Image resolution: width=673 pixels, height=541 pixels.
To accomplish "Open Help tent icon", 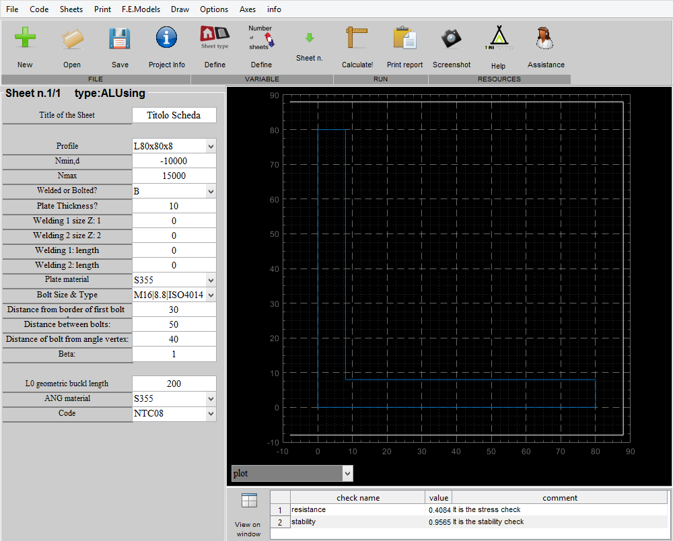I will tap(499, 38).
